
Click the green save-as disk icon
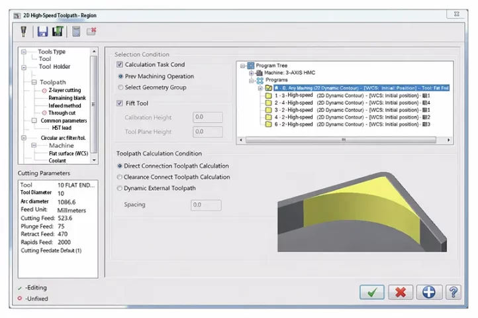coord(57,31)
